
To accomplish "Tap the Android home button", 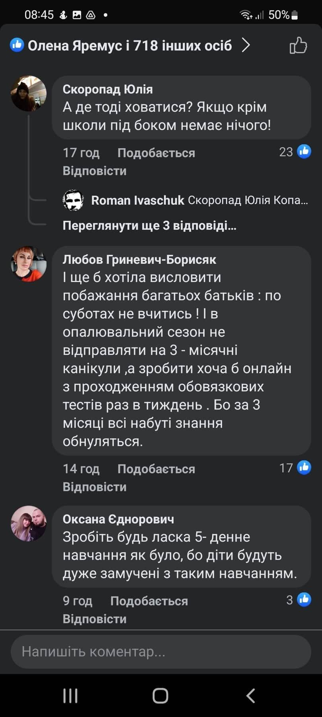I will [161, 695].
